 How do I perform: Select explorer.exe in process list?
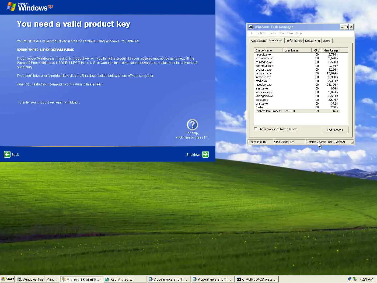coord(297,58)
